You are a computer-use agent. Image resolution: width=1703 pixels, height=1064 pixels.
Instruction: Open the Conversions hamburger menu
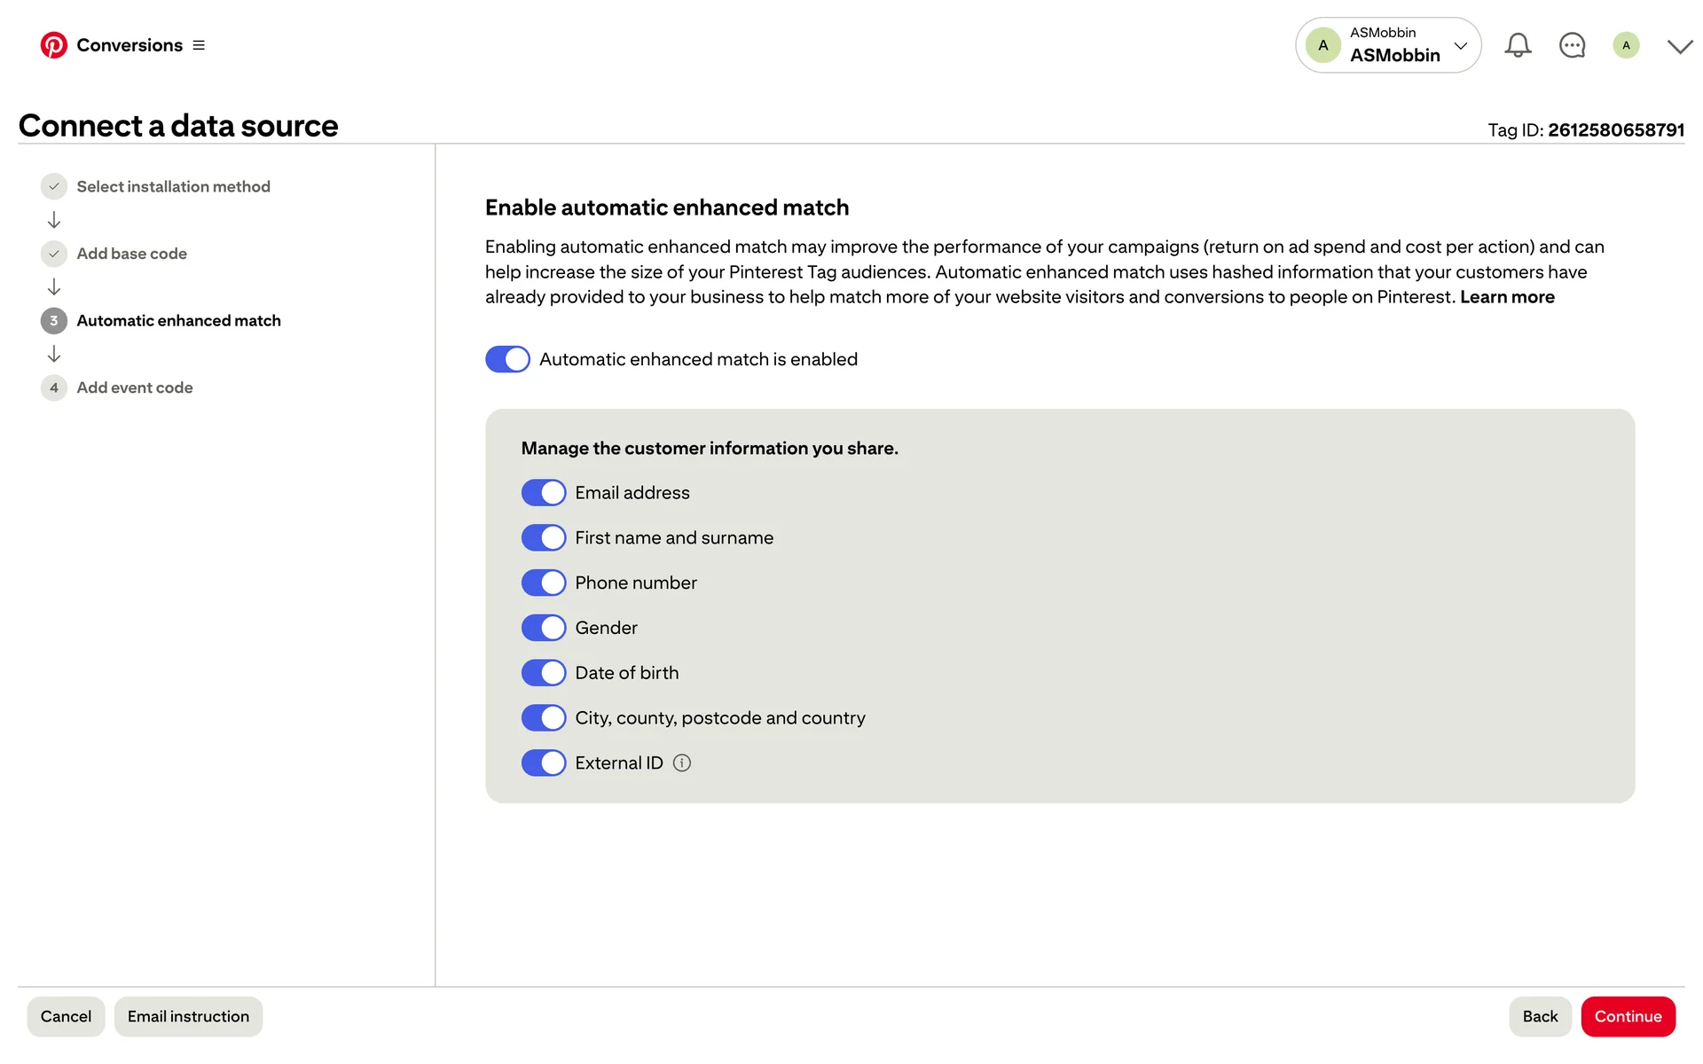199,45
